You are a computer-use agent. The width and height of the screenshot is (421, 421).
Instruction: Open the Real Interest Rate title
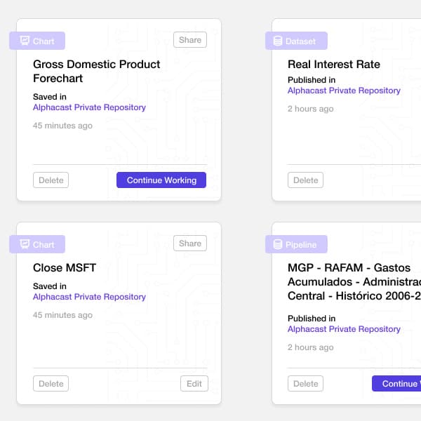(x=334, y=65)
